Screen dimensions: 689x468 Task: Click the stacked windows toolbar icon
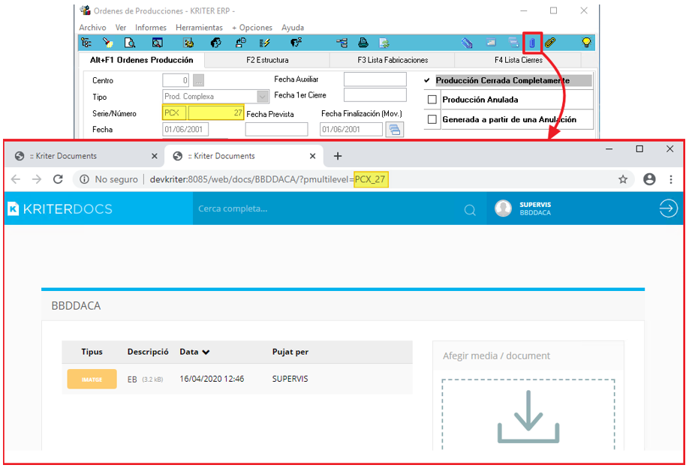click(513, 43)
